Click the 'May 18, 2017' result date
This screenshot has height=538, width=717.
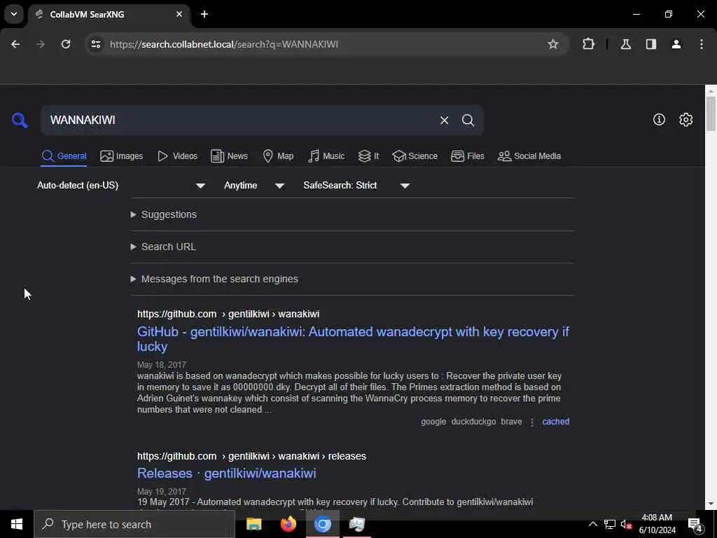[162, 364]
